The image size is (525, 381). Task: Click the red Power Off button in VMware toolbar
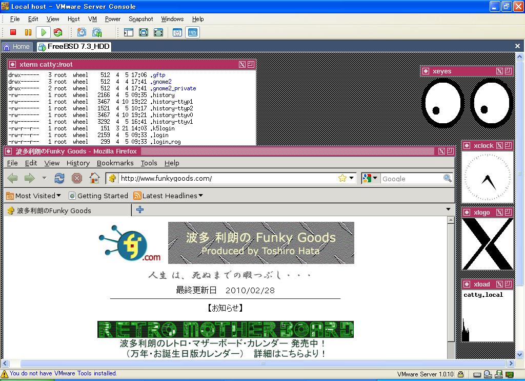coord(13,32)
